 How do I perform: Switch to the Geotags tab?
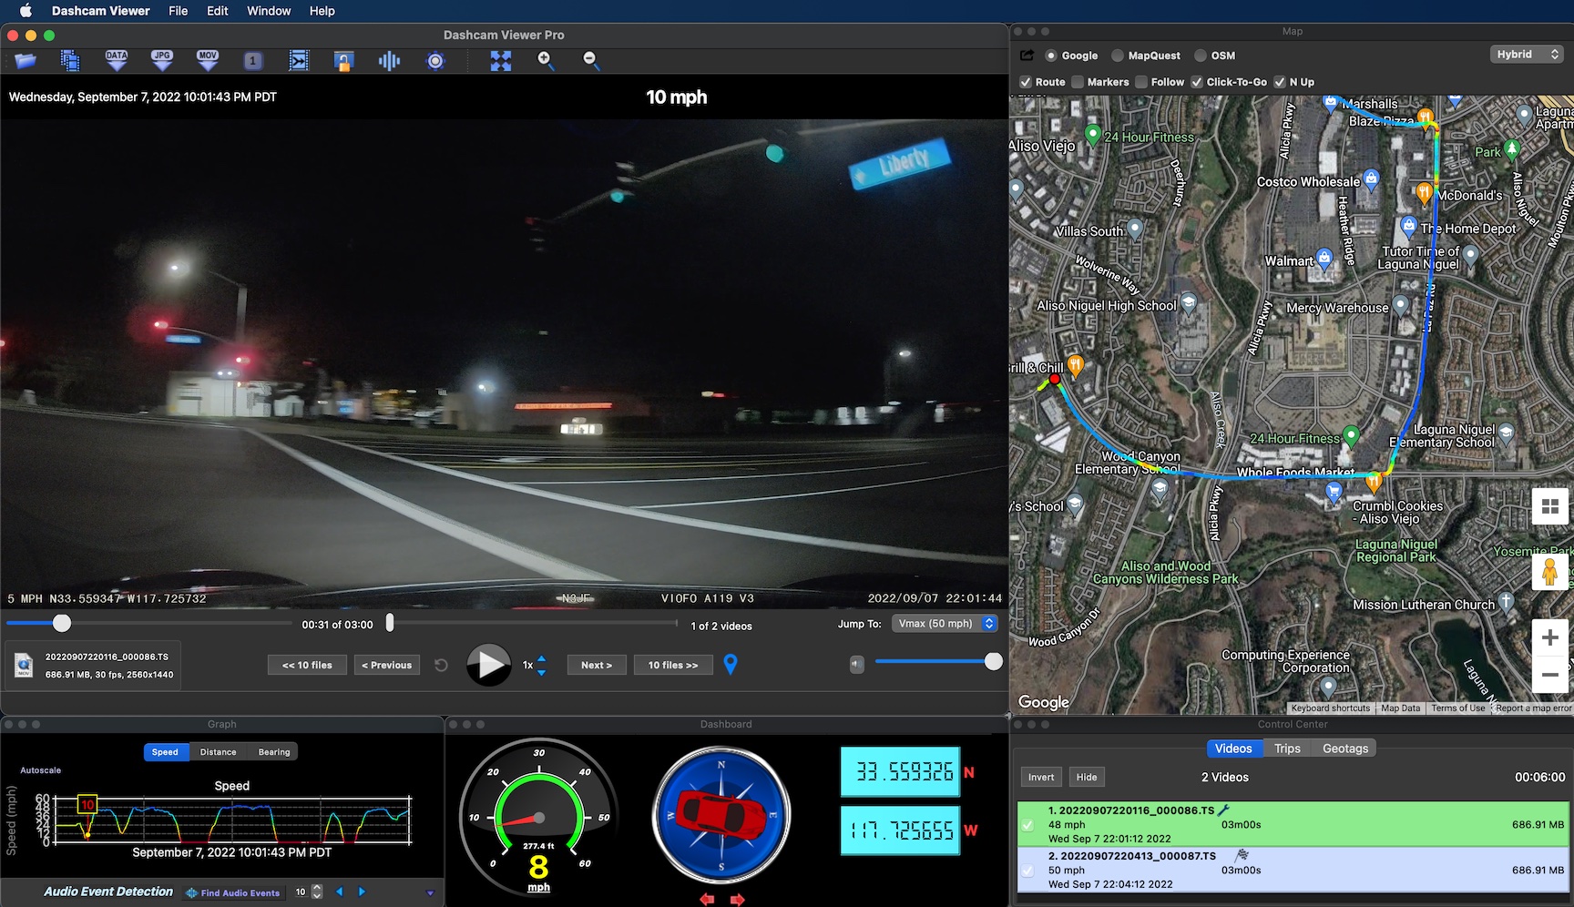click(1345, 749)
